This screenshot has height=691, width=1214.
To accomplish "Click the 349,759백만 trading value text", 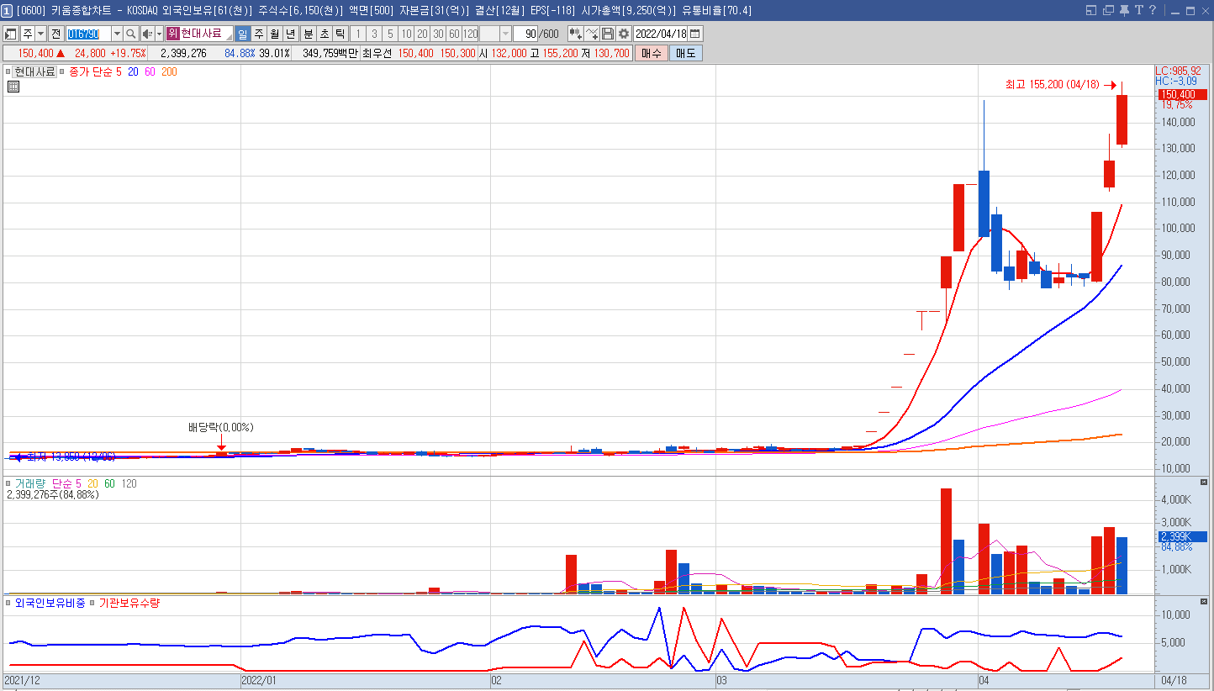I will (330, 53).
